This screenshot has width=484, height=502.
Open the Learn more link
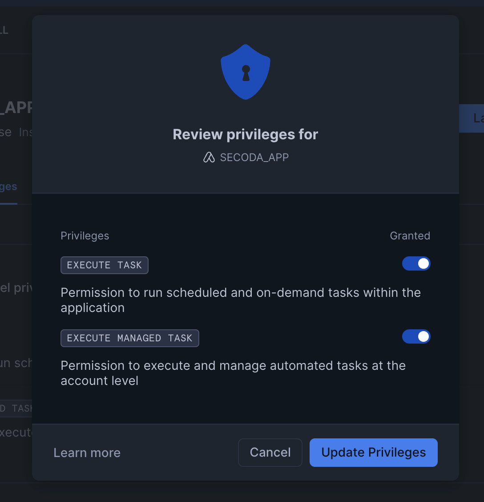(87, 453)
